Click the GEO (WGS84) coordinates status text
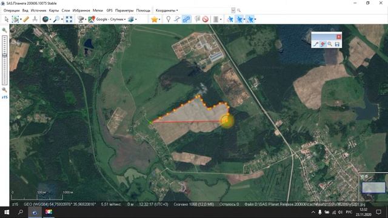388x218 pixels. click(x=59, y=205)
